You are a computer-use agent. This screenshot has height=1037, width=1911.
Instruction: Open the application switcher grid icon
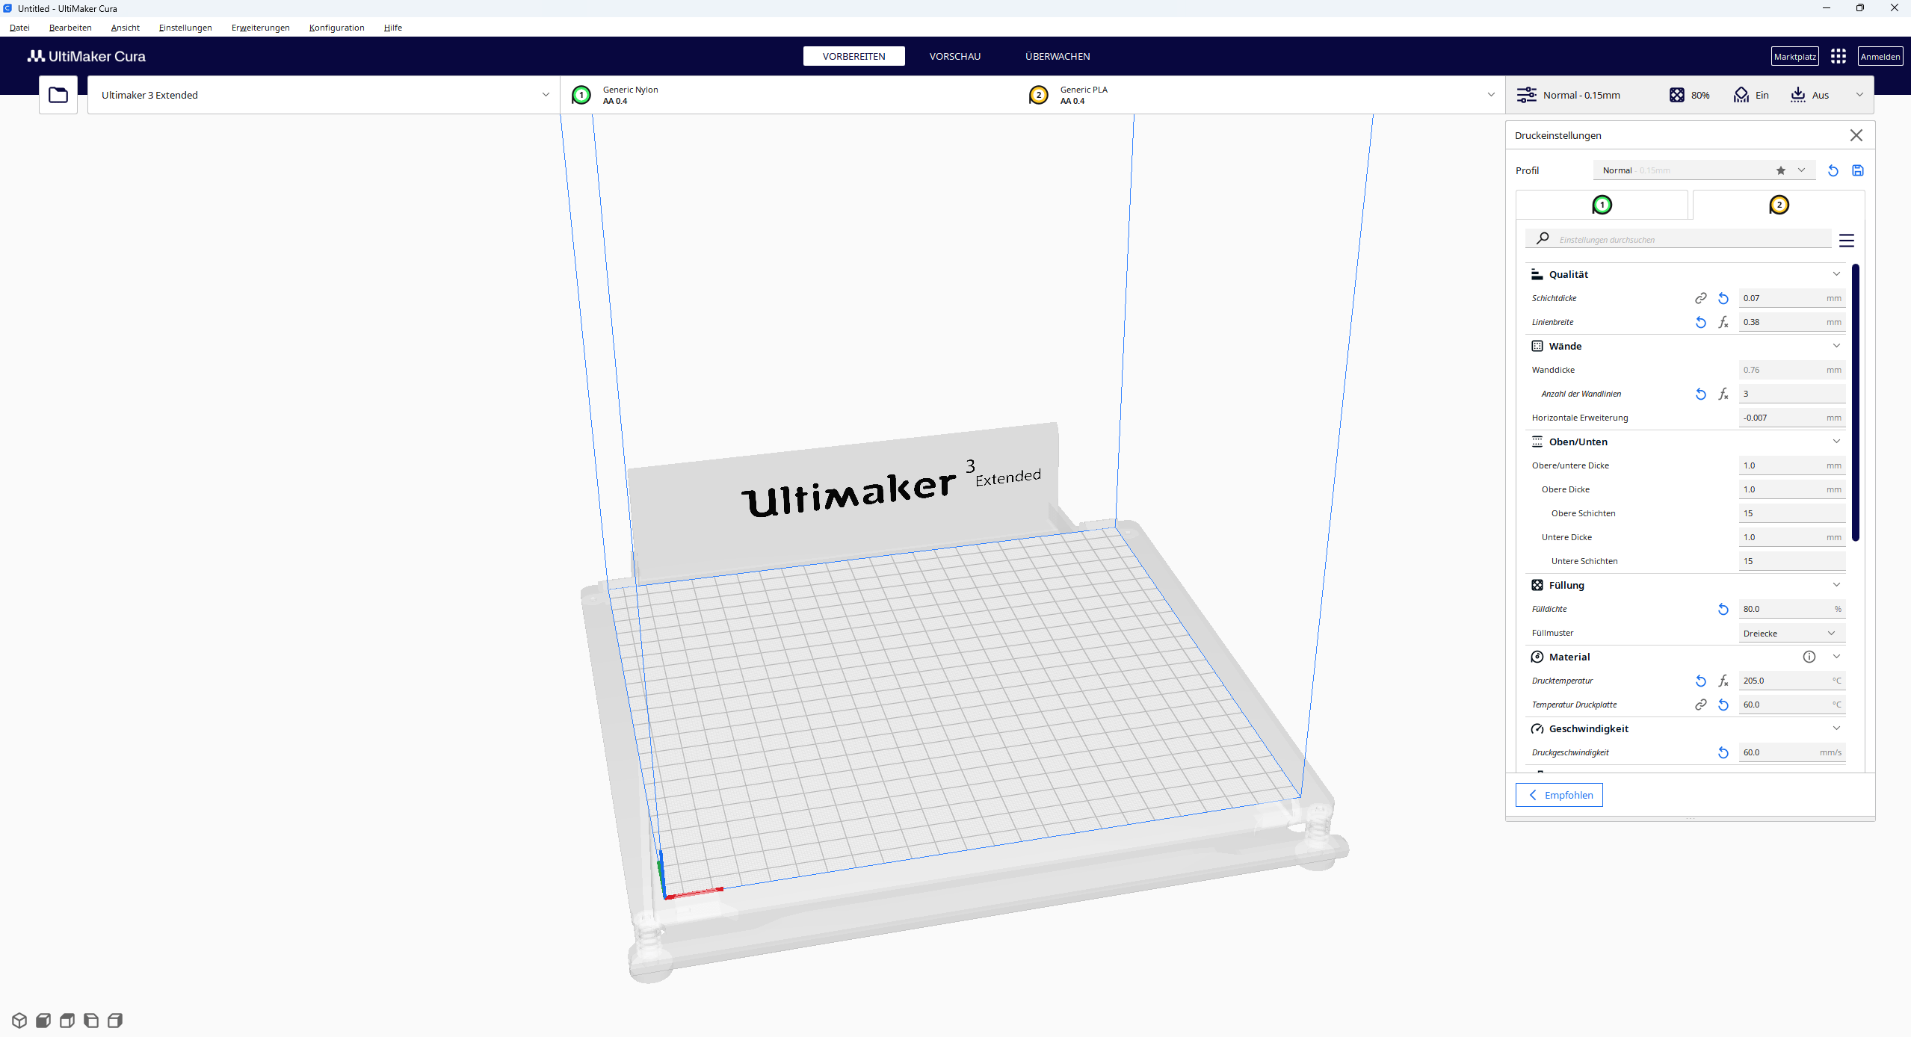[1838, 57]
